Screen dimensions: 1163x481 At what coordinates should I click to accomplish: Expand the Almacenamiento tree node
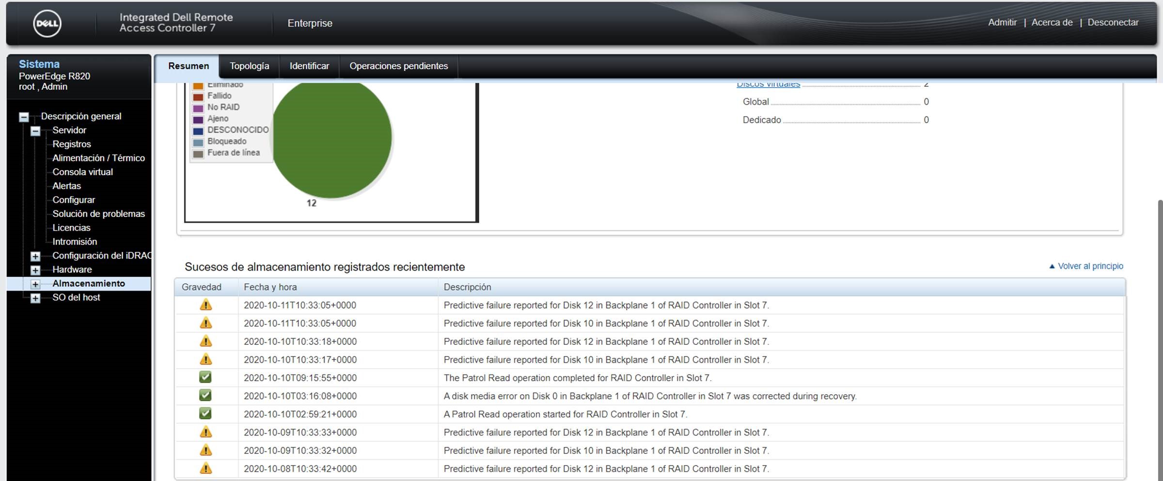pyautogui.click(x=35, y=284)
